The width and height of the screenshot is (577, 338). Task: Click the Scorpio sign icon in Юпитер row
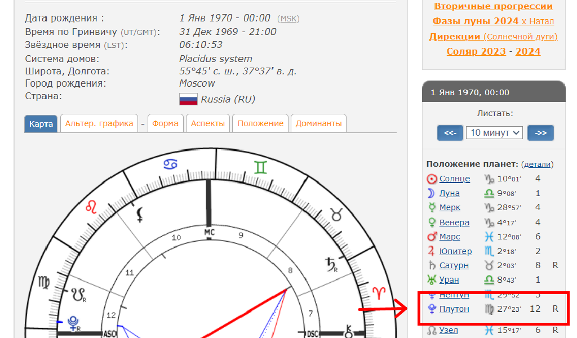(x=489, y=251)
